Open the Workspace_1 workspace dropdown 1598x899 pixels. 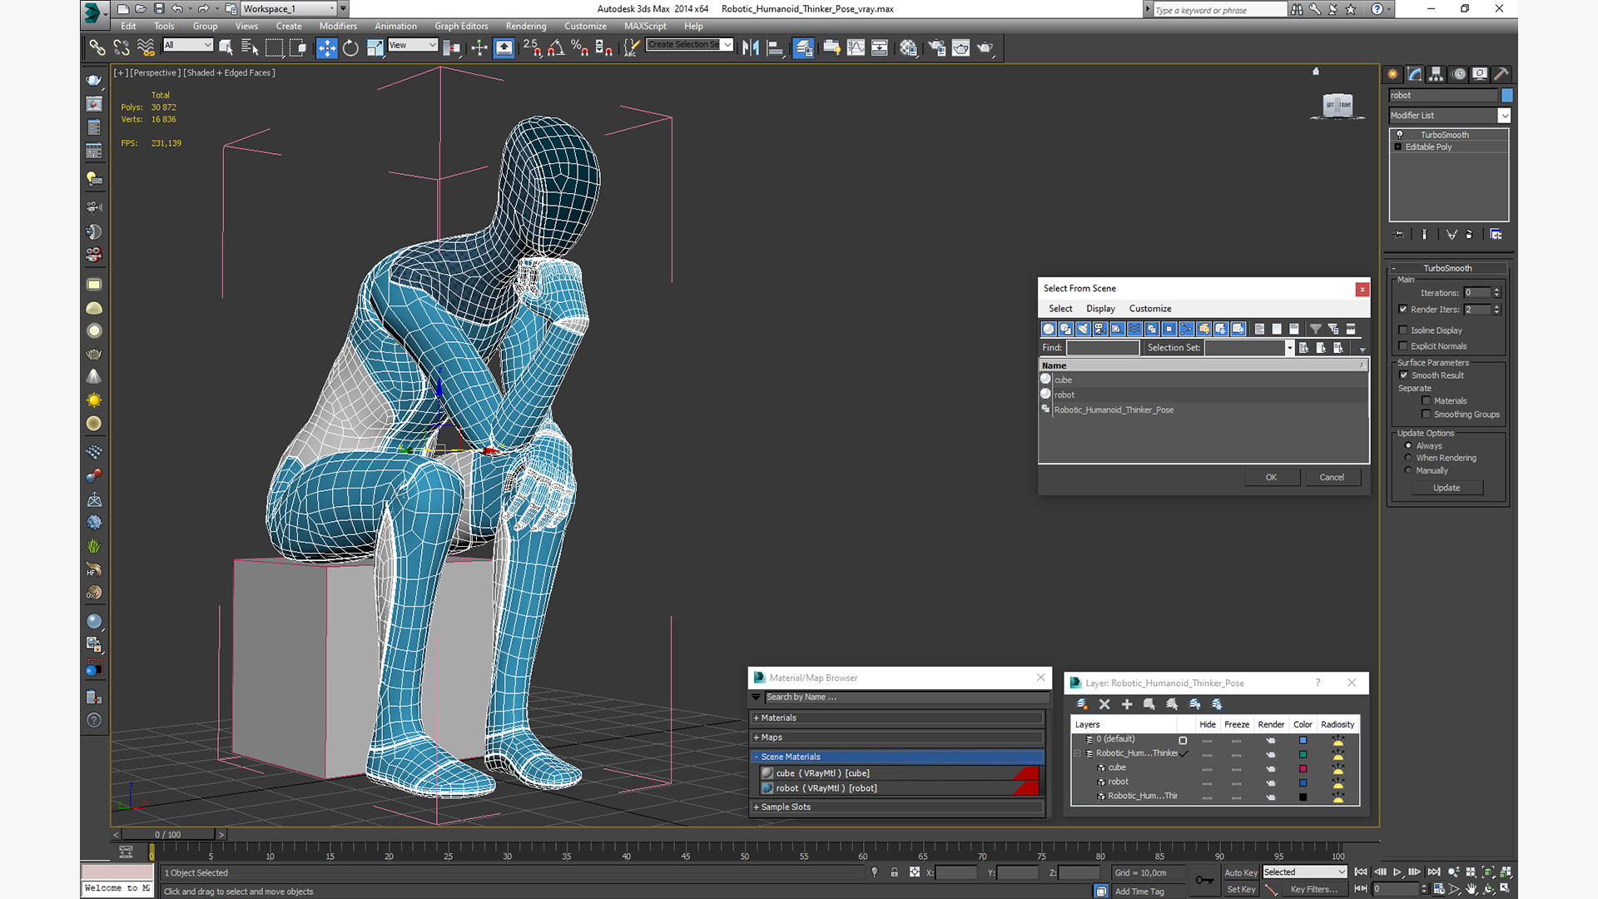click(289, 9)
